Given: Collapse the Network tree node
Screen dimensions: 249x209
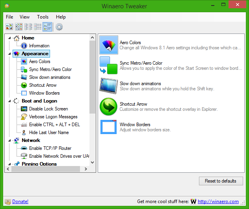Looking at the screenshot, I should point(9,140).
